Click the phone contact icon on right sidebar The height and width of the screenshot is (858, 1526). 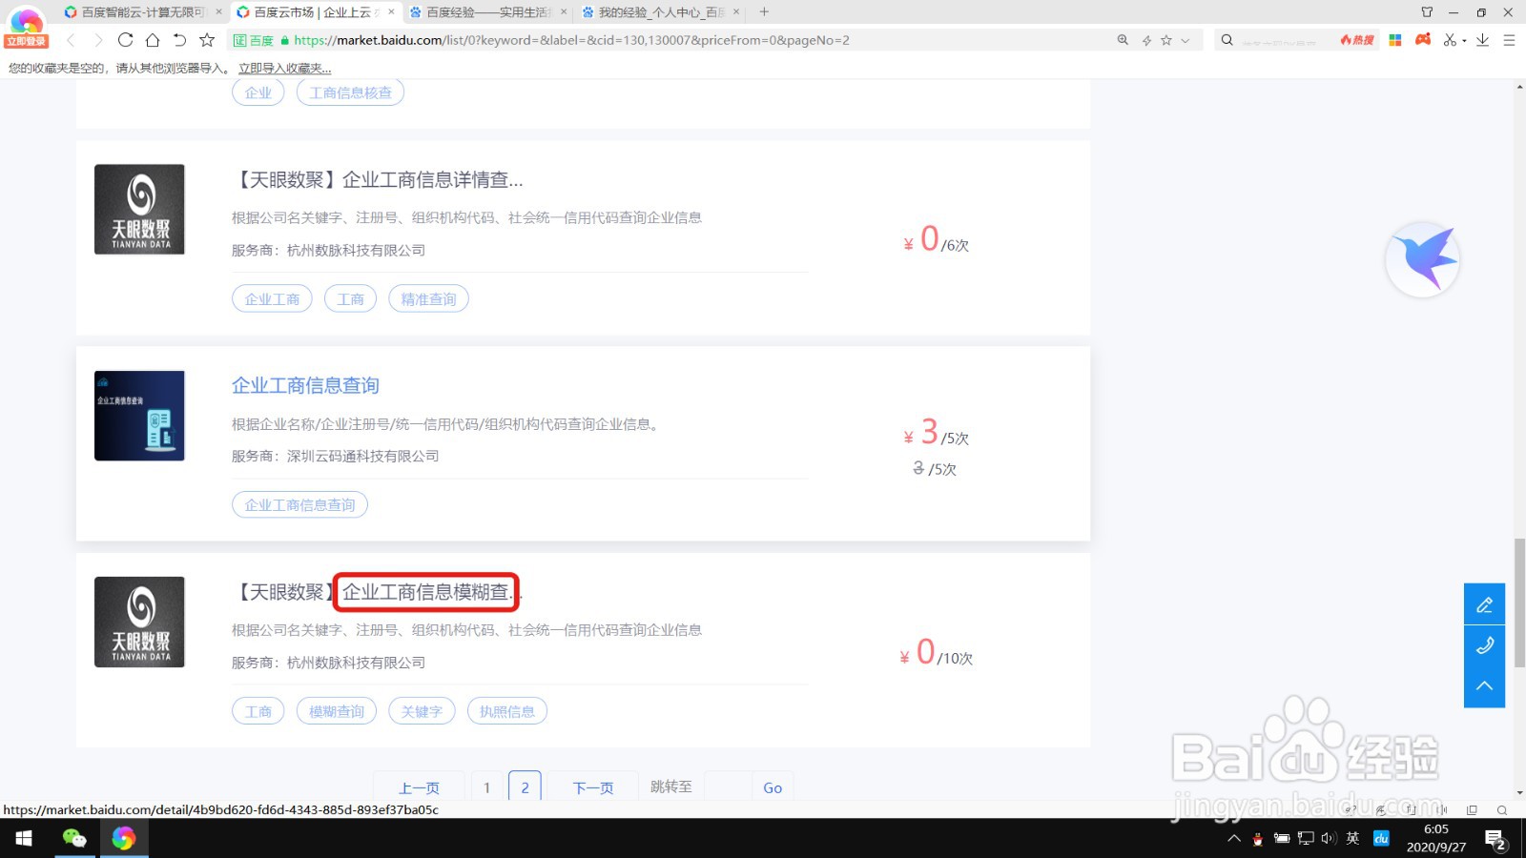pos(1484,645)
